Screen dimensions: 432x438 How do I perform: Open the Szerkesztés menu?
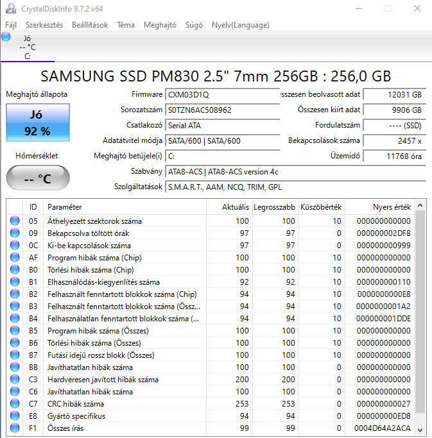click(44, 25)
